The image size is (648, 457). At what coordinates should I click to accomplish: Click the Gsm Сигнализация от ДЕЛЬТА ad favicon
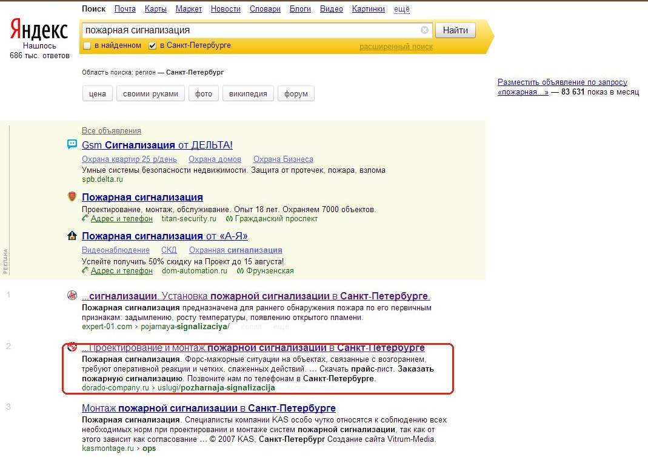pos(72,144)
